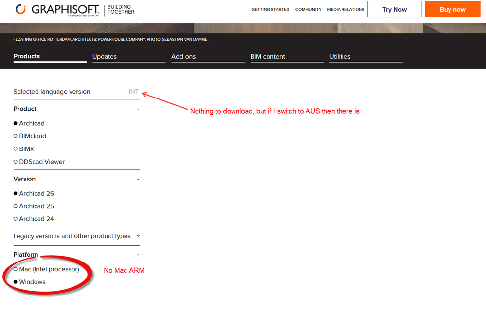The width and height of the screenshot is (486, 311).
Task: Switch to the Utilities tab
Action: (366, 57)
